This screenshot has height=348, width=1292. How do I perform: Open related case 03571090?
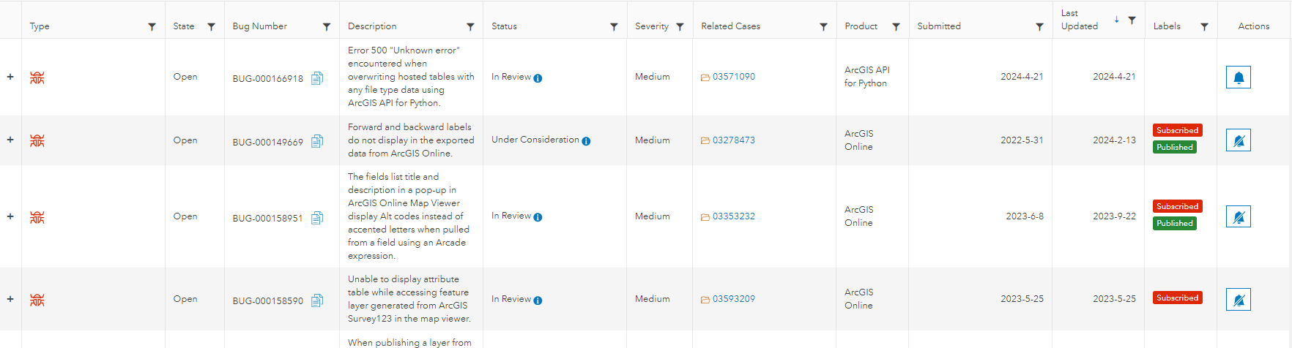point(733,77)
